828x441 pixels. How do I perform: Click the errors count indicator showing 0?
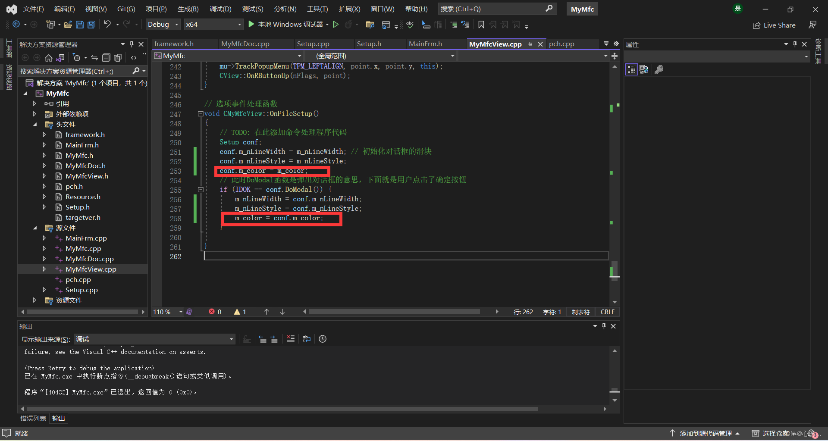(x=215, y=312)
